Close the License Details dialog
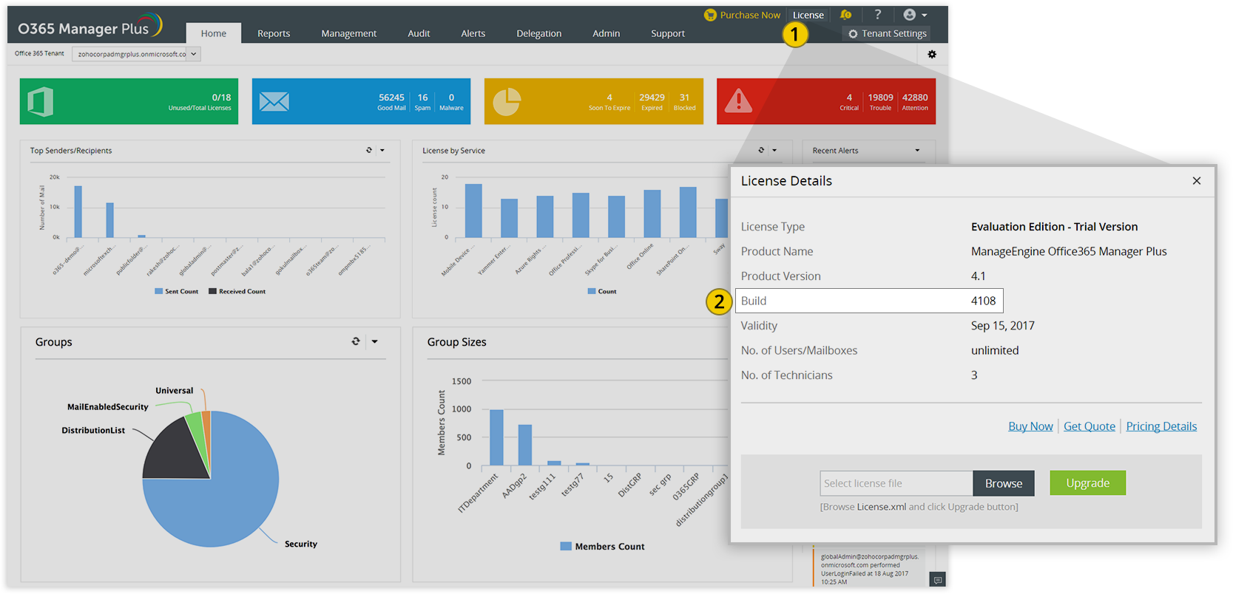This screenshot has width=1233, height=594. tap(1197, 181)
